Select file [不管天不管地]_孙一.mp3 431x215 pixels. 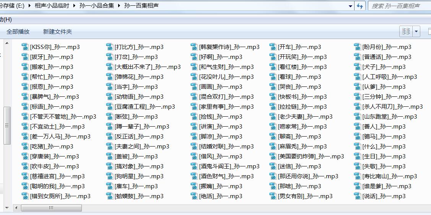coord(59,117)
